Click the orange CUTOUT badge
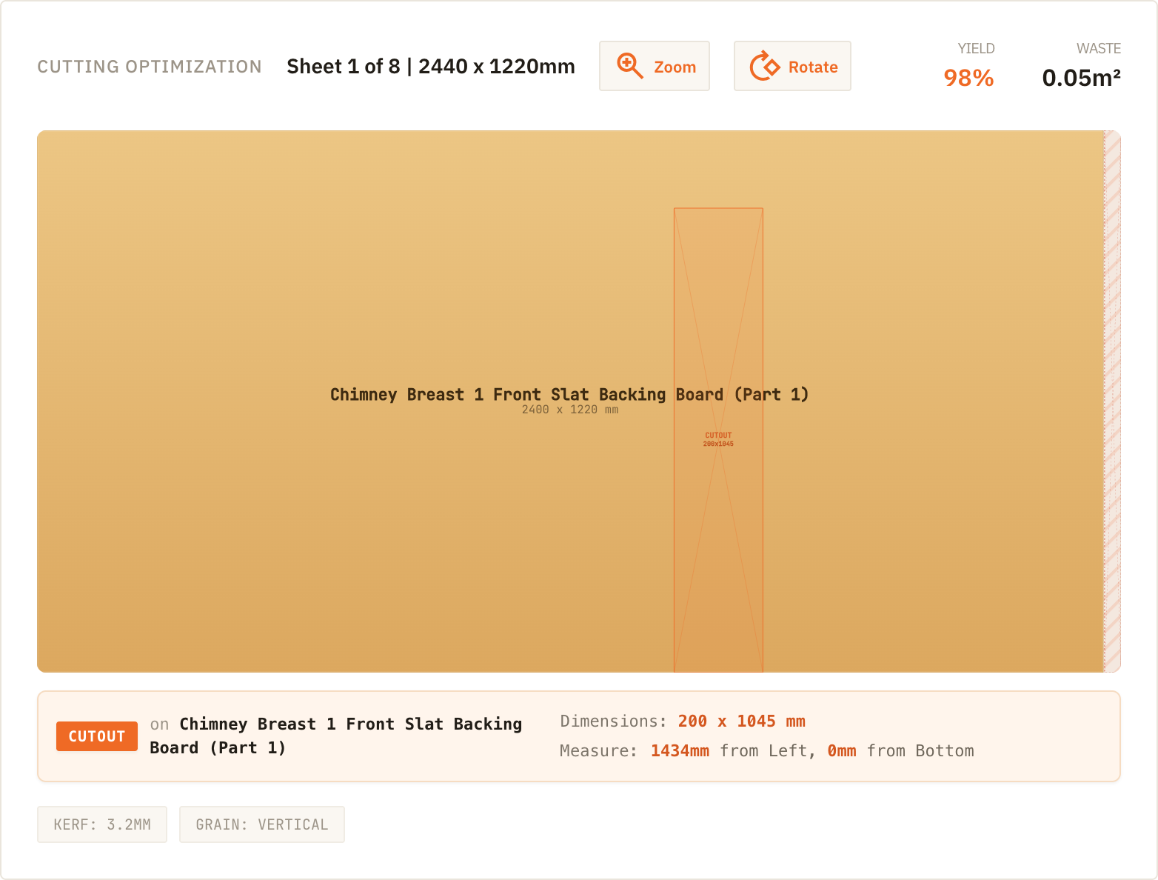 [x=97, y=736]
